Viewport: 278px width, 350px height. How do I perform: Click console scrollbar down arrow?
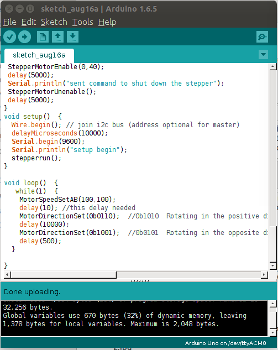(272, 333)
